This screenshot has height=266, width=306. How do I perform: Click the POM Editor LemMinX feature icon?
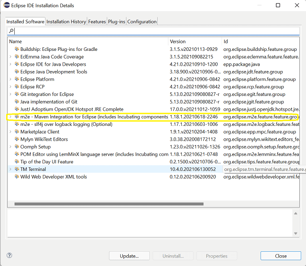pyautogui.click(x=17, y=154)
